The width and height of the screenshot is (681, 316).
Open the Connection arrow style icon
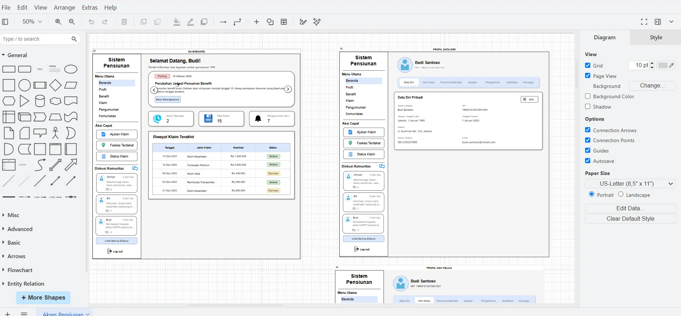click(x=223, y=22)
